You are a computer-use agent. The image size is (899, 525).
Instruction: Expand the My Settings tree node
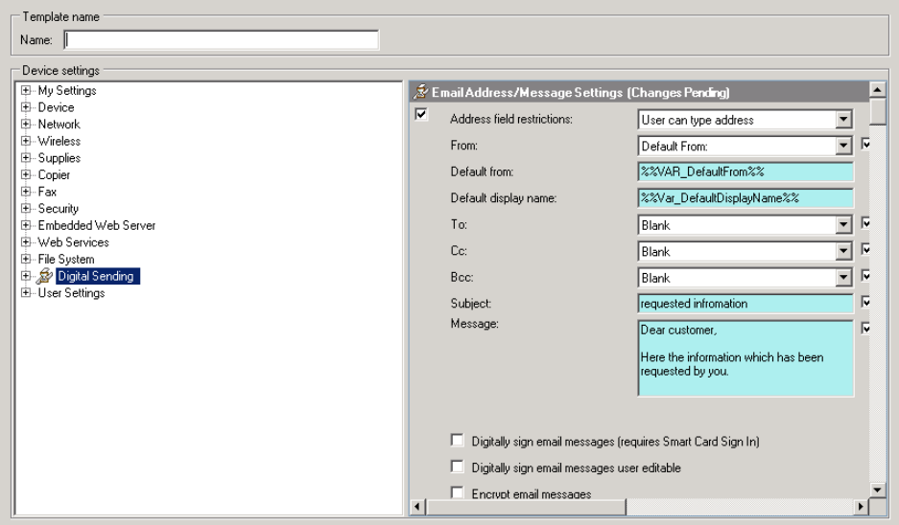25,90
